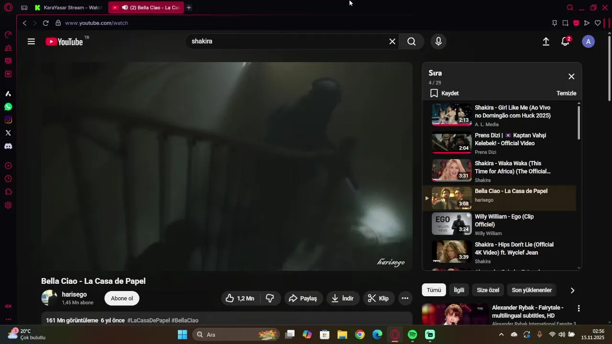This screenshot has width=612, height=344.
Task: Open GX Control speedometer in sidebar
Action: coord(8,35)
